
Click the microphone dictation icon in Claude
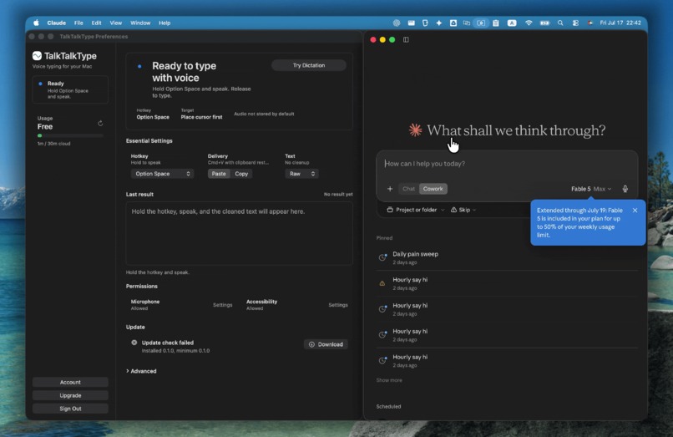pyautogui.click(x=625, y=189)
